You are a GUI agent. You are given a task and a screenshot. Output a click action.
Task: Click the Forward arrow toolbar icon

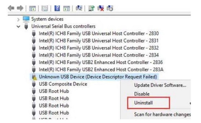pyautogui.click(x=20, y=8)
